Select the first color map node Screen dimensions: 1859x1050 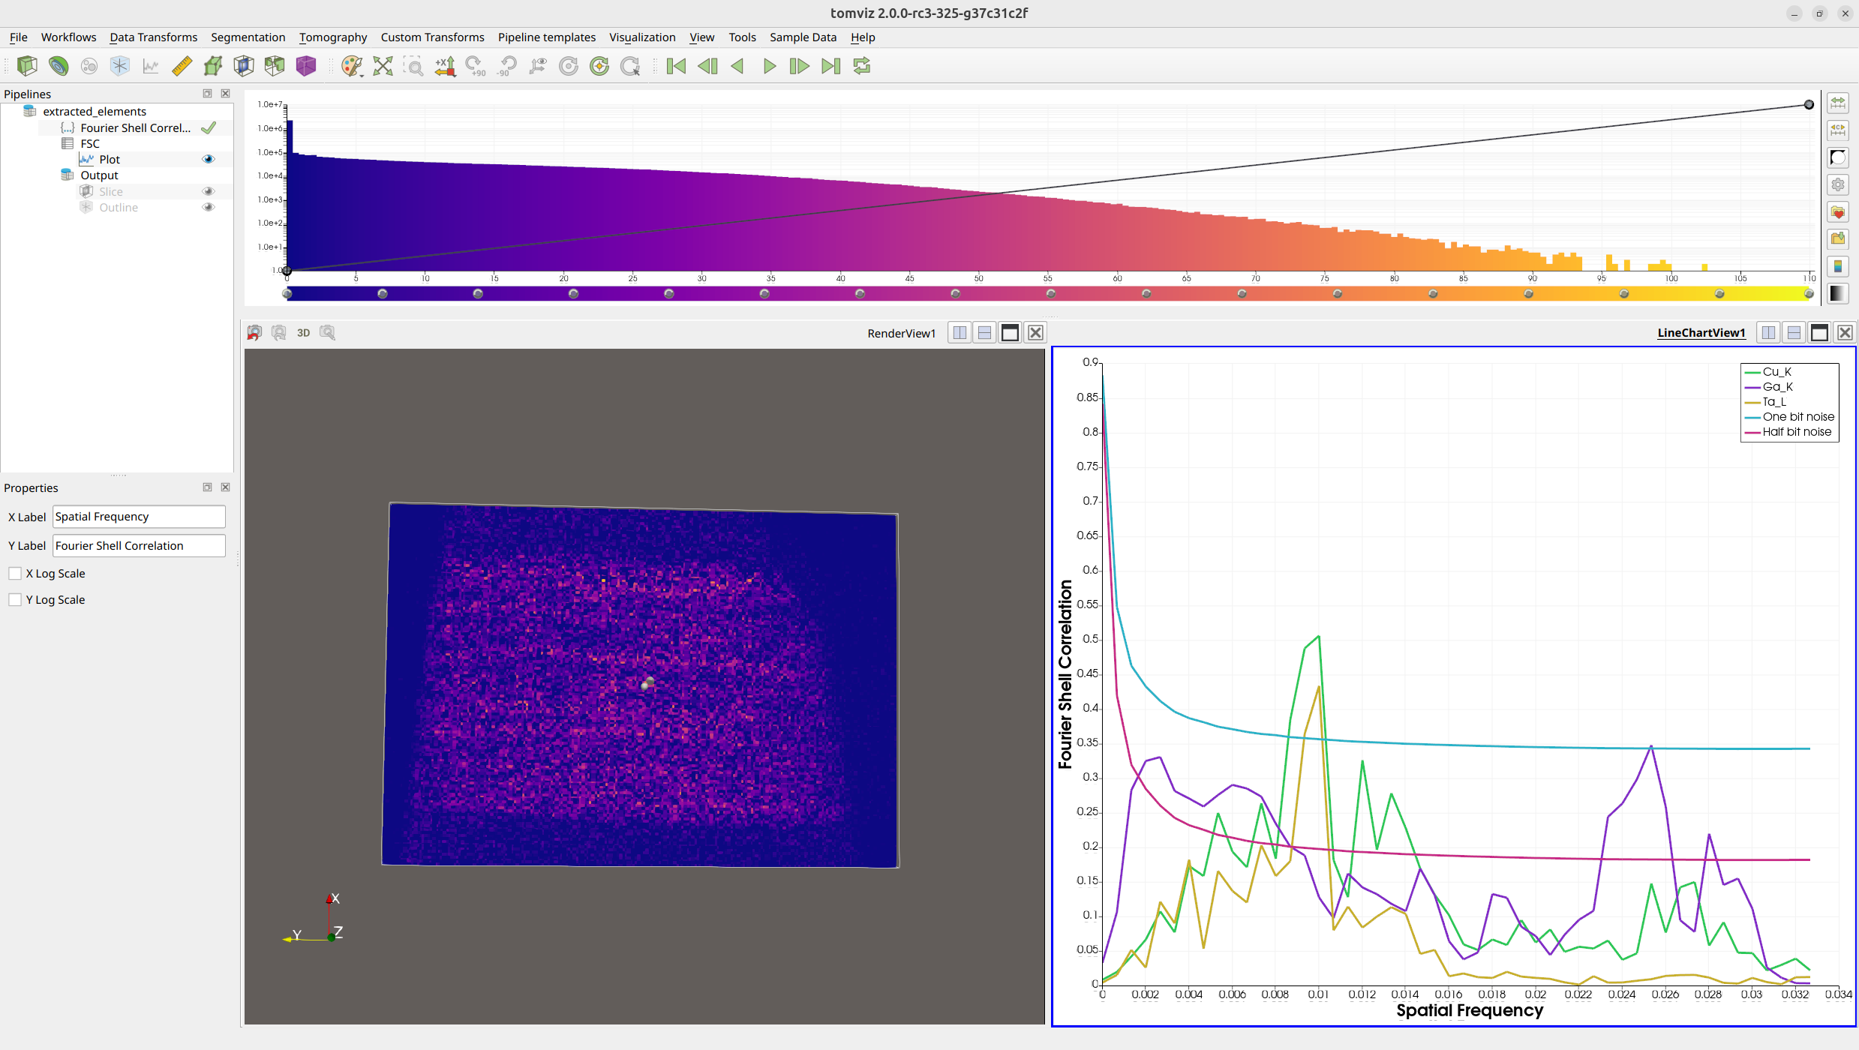click(x=287, y=294)
